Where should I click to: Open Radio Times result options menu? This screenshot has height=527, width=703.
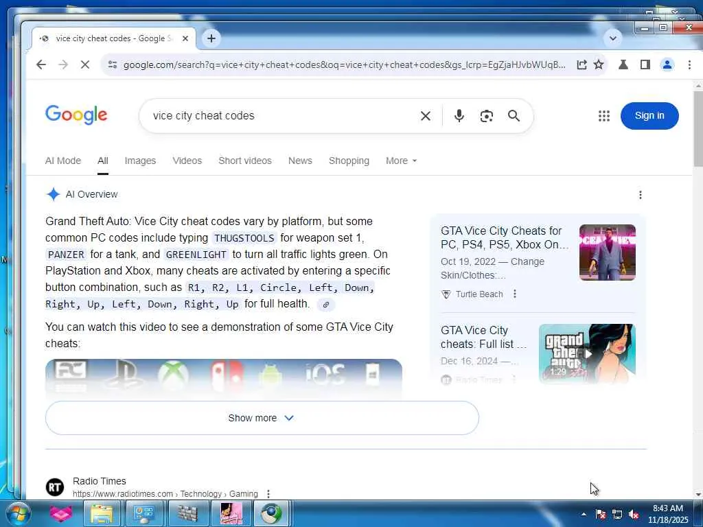(x=268, y=494)
